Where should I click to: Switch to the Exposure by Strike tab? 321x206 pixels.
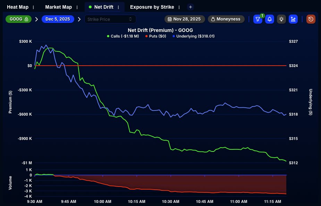coord(151,7)
